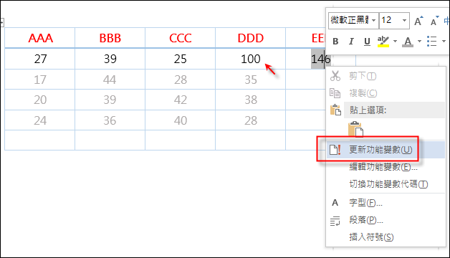
Task: Click the BBB header cell
Action: pyautogui.click(x=110, y=38)
